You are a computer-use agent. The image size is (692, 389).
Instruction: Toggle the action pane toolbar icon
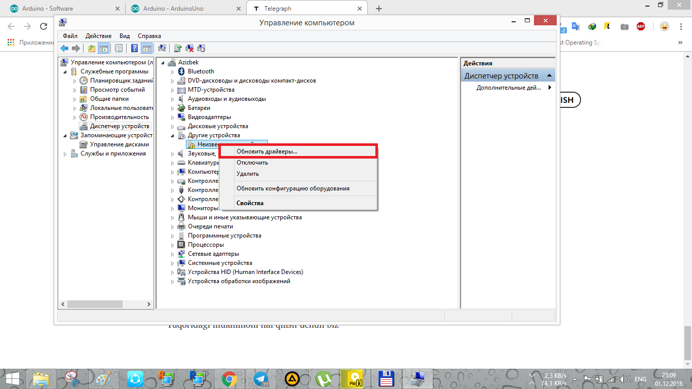(147, 48)
